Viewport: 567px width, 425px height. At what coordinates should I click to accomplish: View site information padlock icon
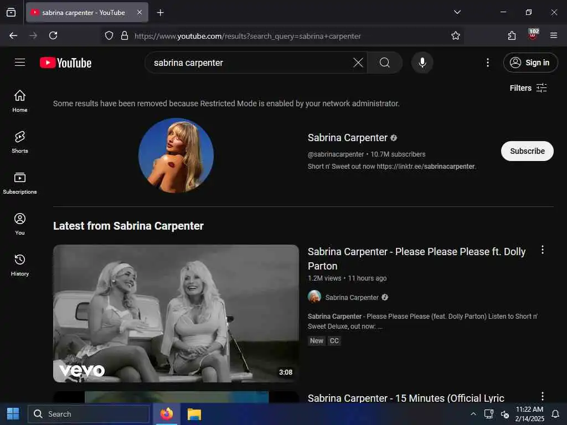(125, 35)
